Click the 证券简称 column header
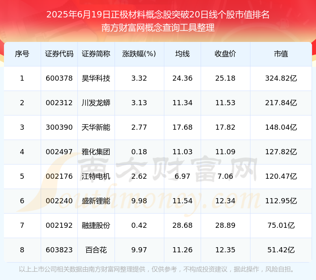The image size is (316, 280). (x=96, y=54)
